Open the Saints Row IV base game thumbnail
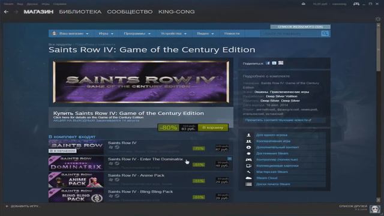 pyautogui.click(x=76, y=147)
